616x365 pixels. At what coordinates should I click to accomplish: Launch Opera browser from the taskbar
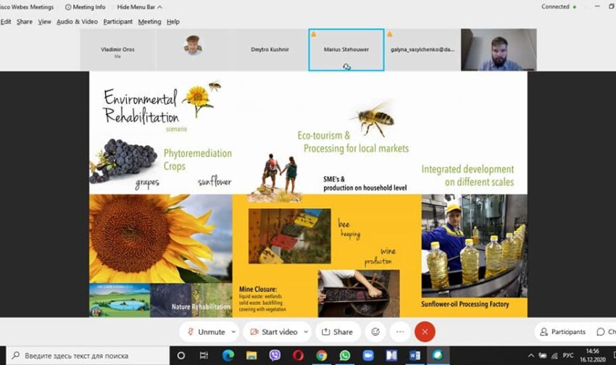pos(298,356)
